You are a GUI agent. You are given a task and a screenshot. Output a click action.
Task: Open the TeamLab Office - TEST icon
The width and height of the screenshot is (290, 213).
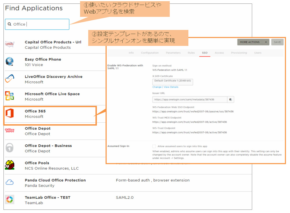tap(9, 200)
